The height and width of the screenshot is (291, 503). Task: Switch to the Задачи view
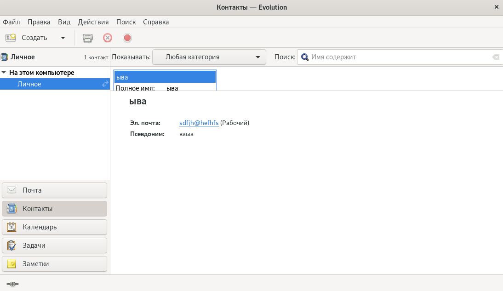tap(55, 245)
